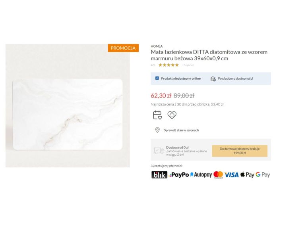Click the BLIK payment logo
Image resolution: width=302 pixels, height=226 pixels.
click(159, 175)
